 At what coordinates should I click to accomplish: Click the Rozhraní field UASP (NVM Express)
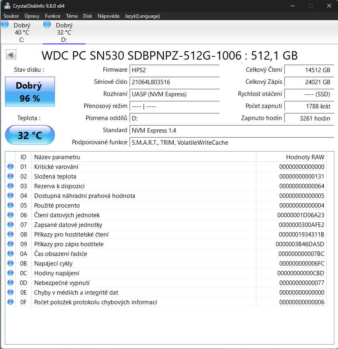(174, 94)
